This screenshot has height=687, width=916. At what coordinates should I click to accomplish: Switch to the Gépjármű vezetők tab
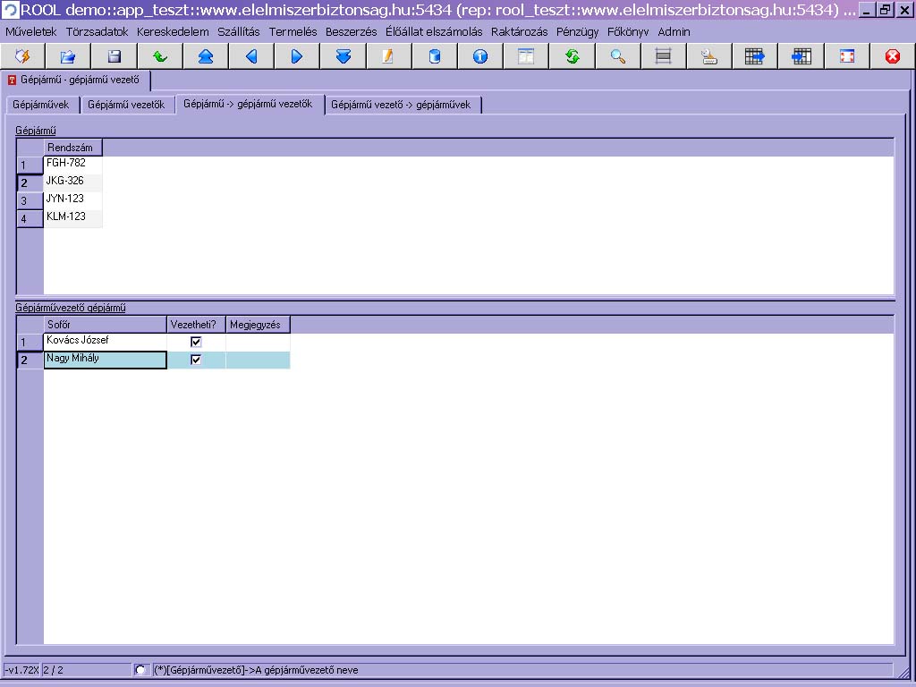pyautogui.click(x=126, y=105)
